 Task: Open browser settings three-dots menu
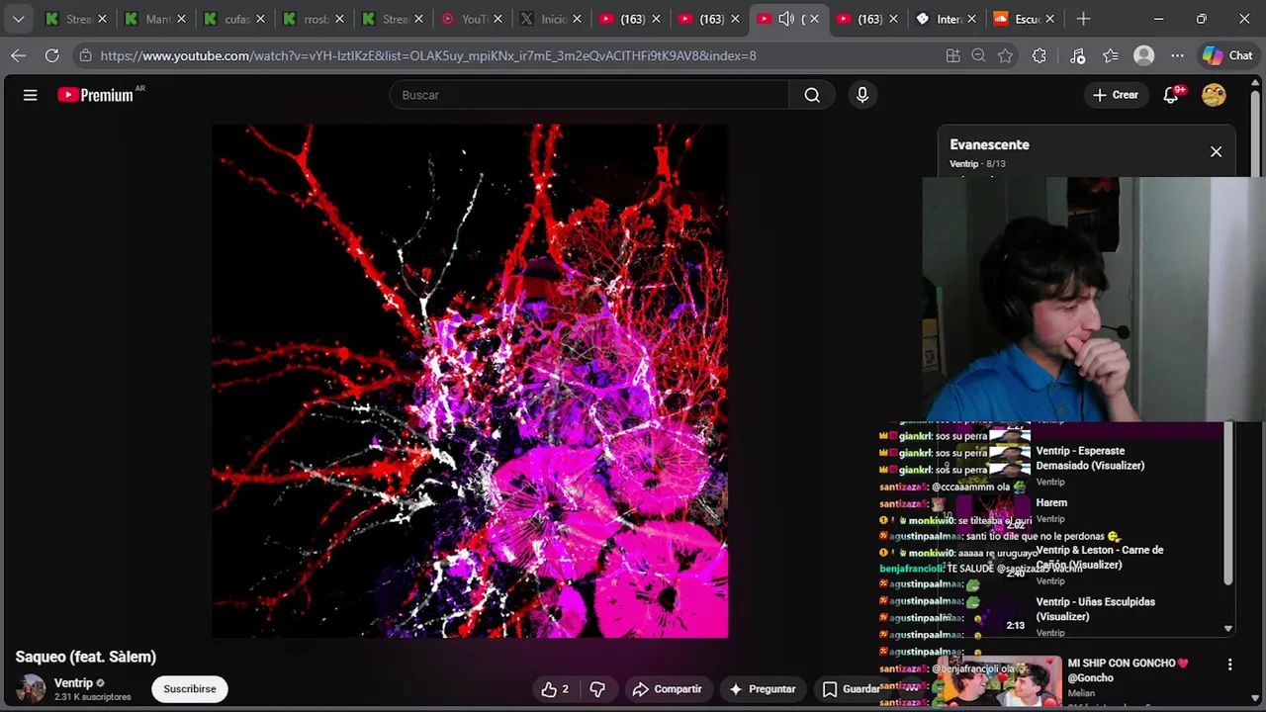(1177, 55)
